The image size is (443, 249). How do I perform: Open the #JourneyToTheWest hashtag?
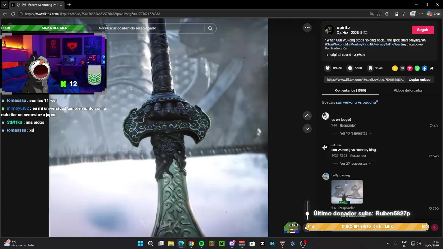[x=386, y=44]
